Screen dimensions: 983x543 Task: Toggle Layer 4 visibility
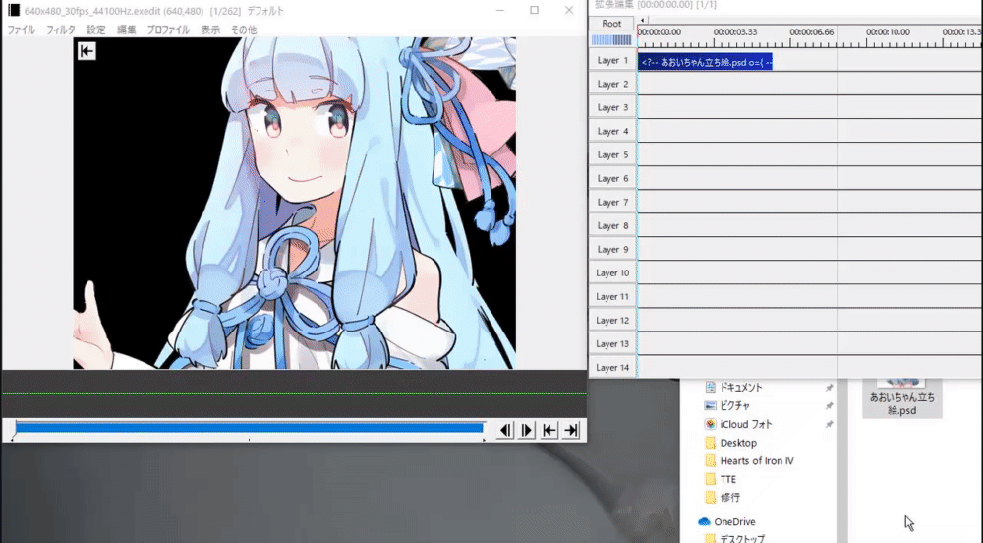(611, 131)
